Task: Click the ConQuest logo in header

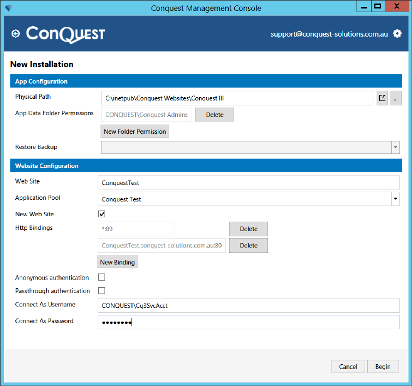Action: (65, 34)
